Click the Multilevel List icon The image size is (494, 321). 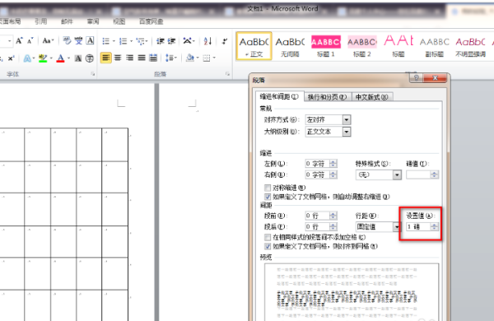tap(141, 41)
